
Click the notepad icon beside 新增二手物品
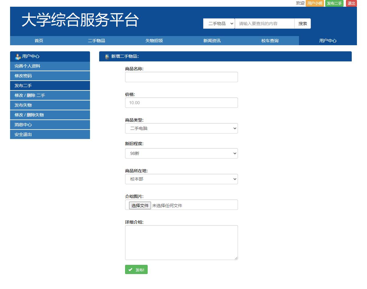click(106, 57)
